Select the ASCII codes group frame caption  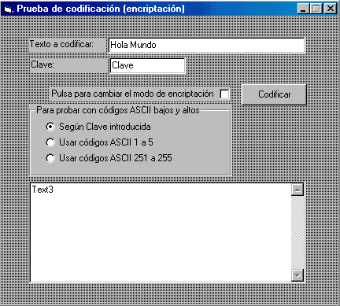(118, 110)
